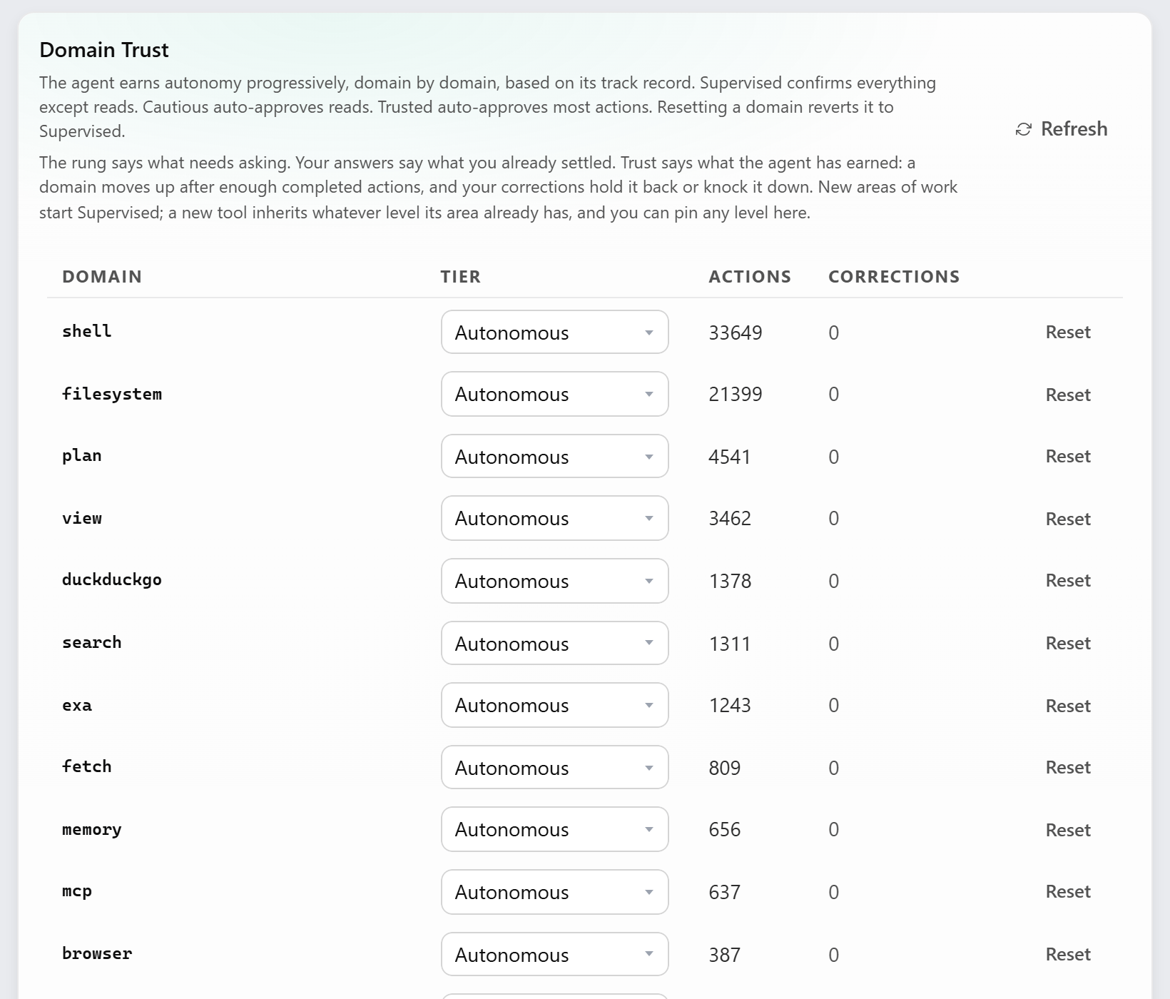1170x999 pixels.
Task: Open the mcp tier dropdown
Action: [555, 892]
